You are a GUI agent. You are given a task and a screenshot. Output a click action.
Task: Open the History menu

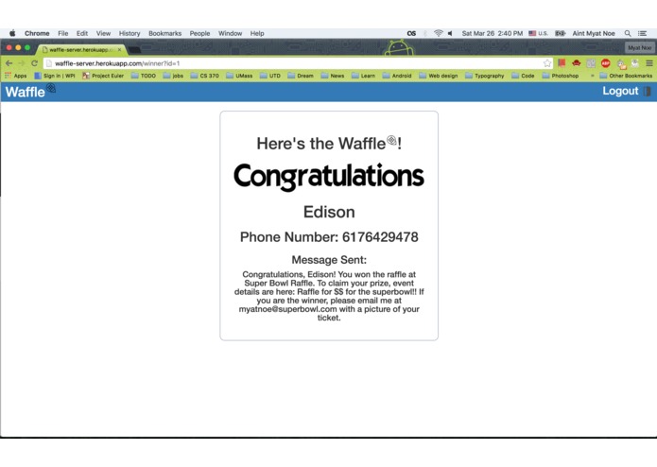[x=130, y=33]
